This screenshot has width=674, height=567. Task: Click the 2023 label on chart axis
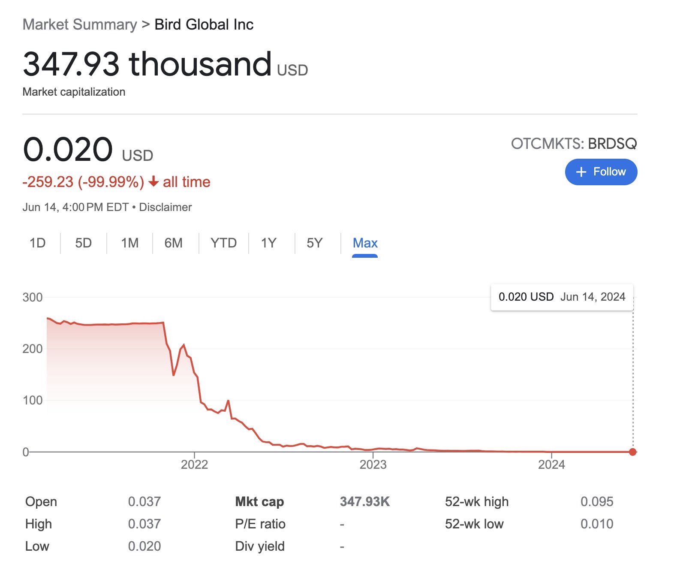[x=373, y=464]
